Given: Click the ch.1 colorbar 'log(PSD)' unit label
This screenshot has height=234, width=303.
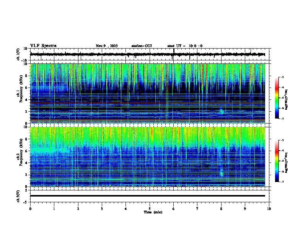Looking at the screenshot, I should [x=286, y=100].
